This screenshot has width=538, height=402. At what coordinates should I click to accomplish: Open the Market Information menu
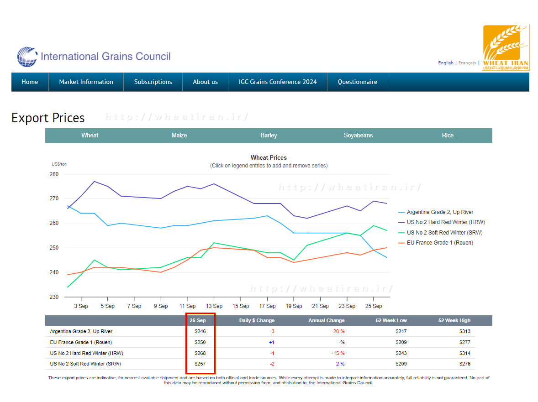(86, 82)
